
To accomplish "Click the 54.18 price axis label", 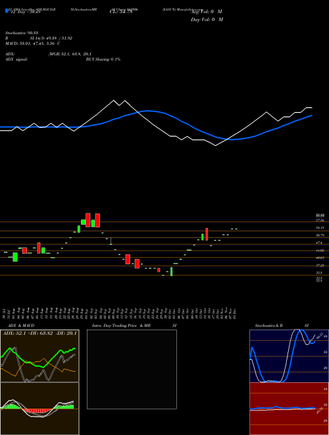I will (320, 228).
